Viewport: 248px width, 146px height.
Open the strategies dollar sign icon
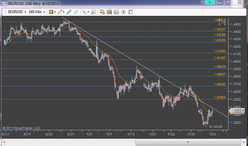click(123, 12)
